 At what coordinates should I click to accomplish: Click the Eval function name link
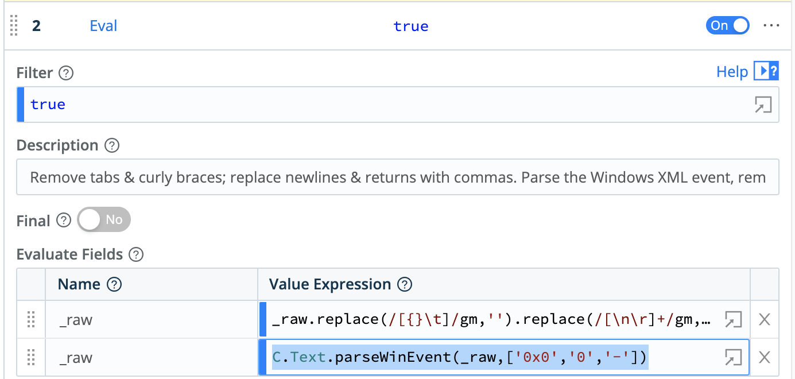103,26
